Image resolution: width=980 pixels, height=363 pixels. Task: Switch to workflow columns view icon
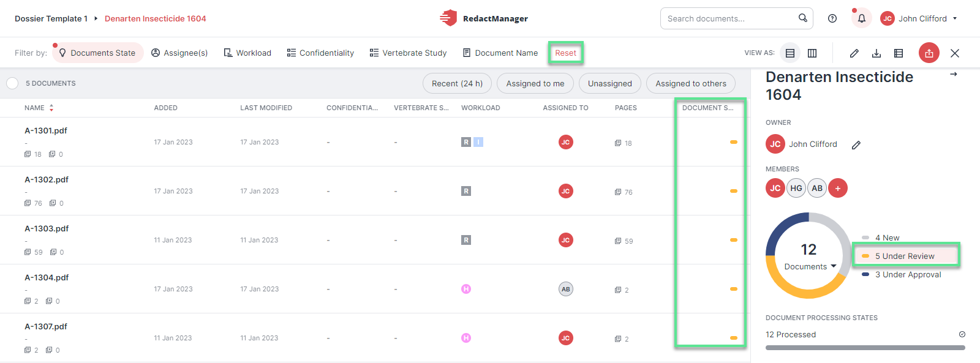(x=812, y=53)
